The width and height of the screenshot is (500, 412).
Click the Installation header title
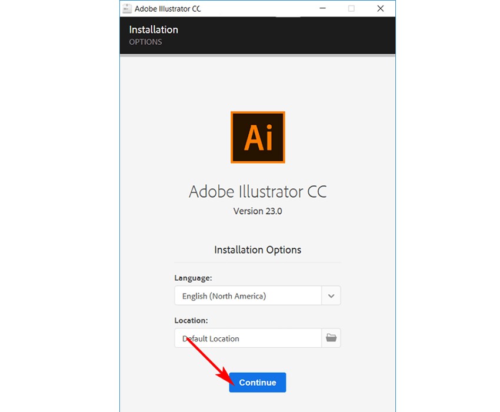click(x=154, y=29)
